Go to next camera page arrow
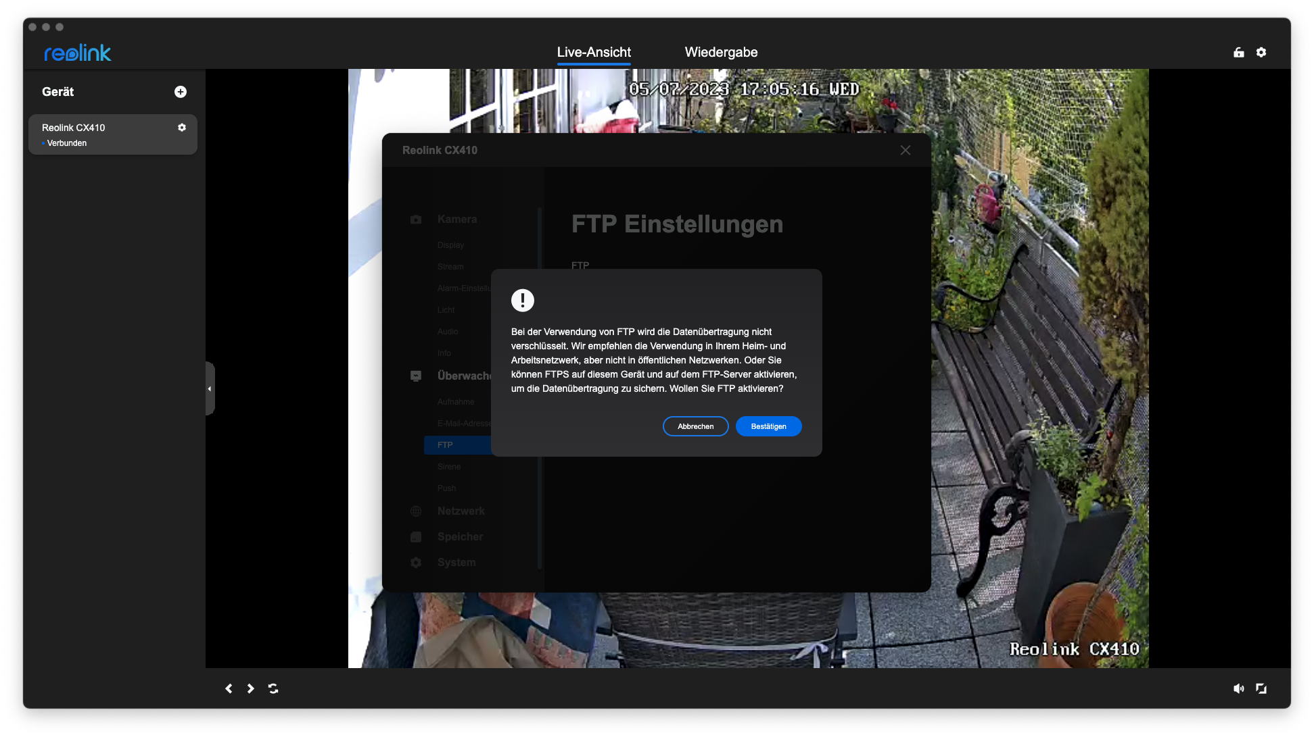This screenshot has height=737, width=1314. [251, 688]
